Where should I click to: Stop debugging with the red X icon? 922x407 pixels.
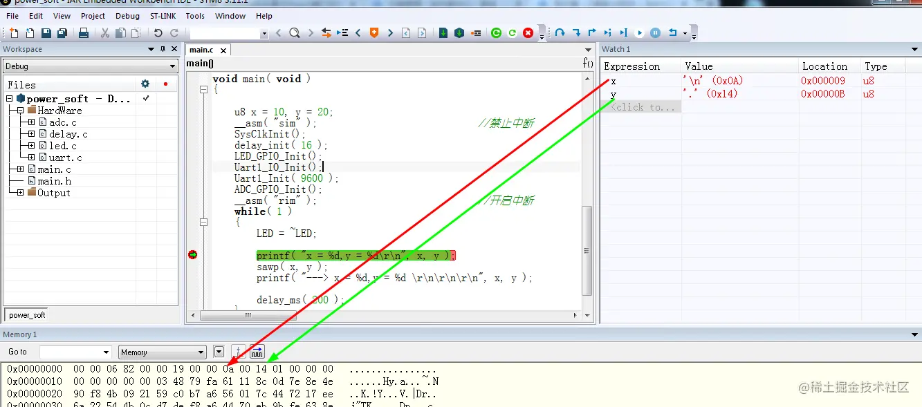tap(528, 33)
